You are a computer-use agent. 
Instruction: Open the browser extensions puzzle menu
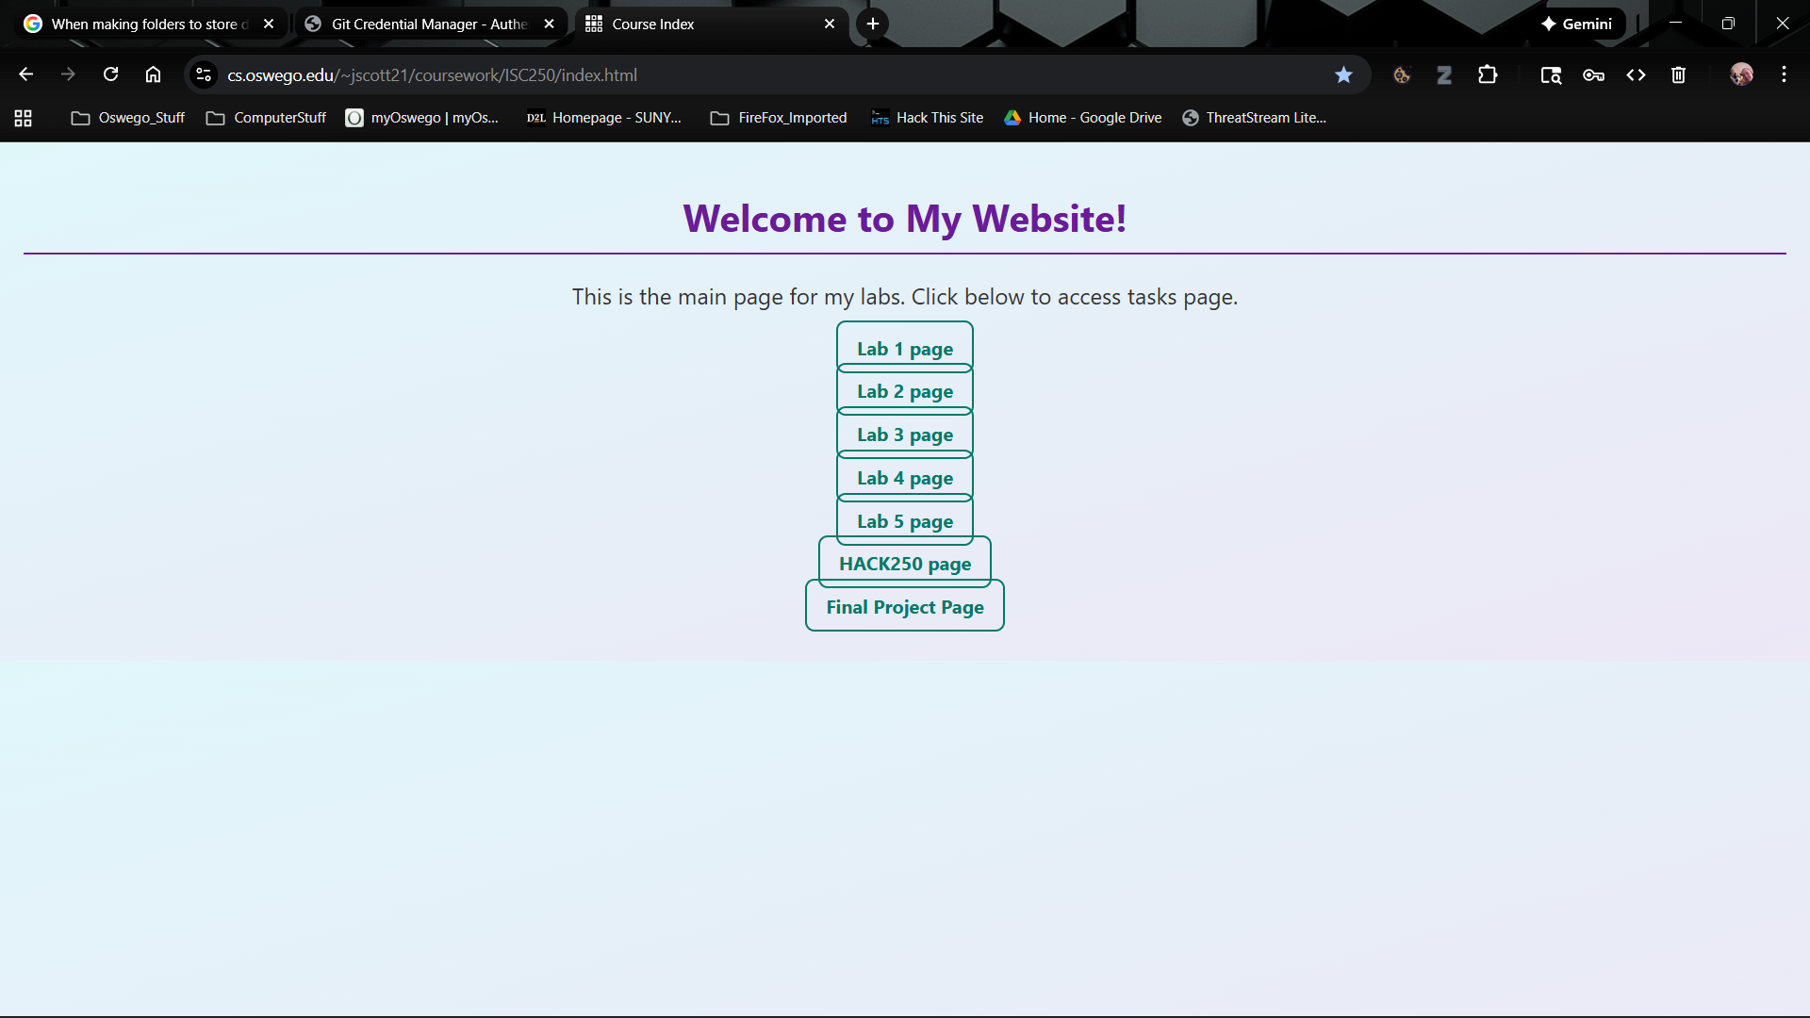click(1488, 74)
